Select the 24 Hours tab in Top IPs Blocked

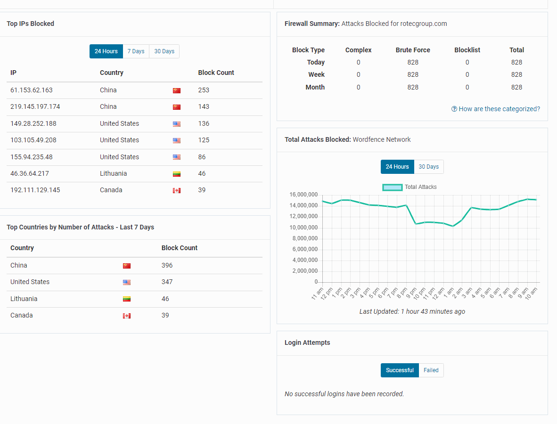[106, 51]
